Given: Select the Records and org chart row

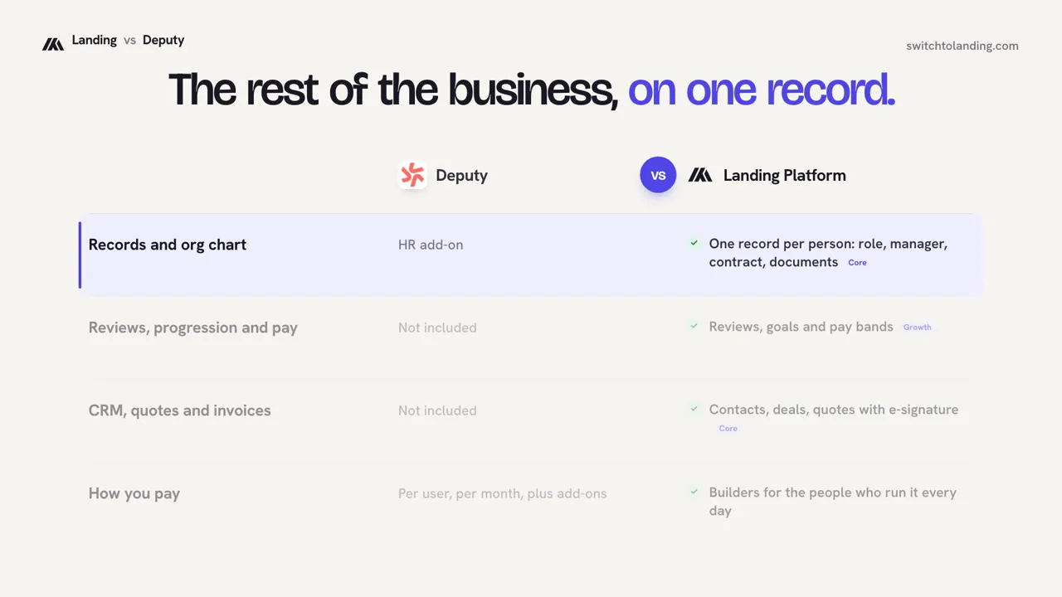Looking at the screenshot, I should point(531,255).
